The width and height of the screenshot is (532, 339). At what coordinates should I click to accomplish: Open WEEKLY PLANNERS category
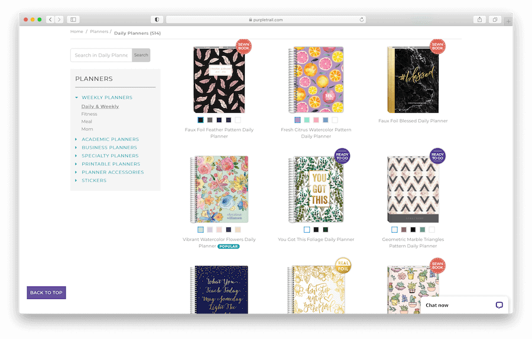pyautogui.click(x=107, y=97)
